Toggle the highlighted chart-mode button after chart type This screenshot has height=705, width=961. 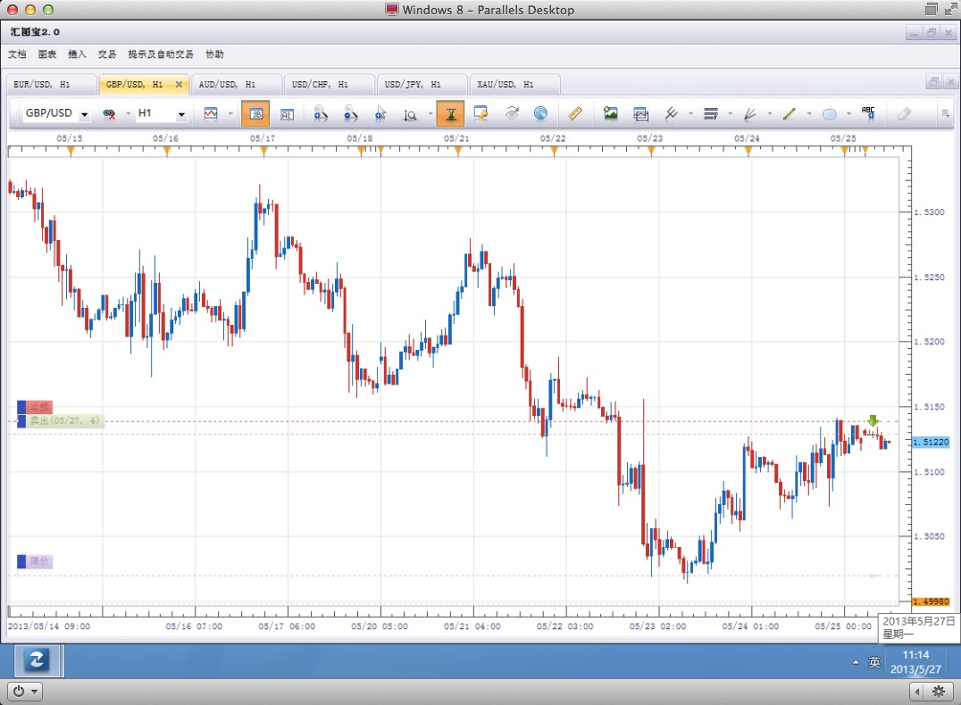point(255,114)
